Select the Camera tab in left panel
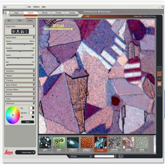Viewport: 165px width, 165px height. pos(31,21)
